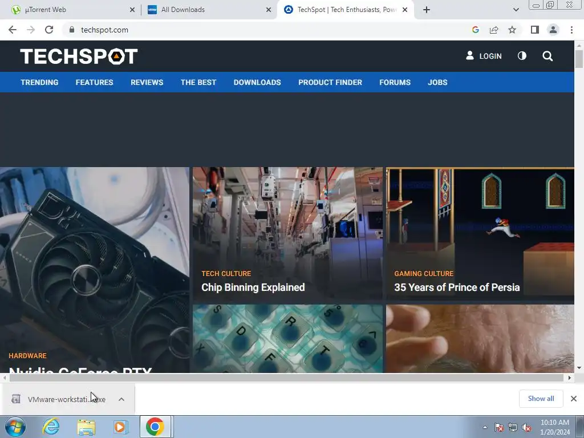Image resolution: width=584 pixels, height=438 pixels.
Task: Open the DOWNLOADS section
Action: click(257, 82)
